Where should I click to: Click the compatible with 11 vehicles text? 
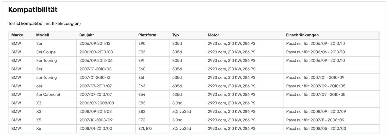point(44,24)
